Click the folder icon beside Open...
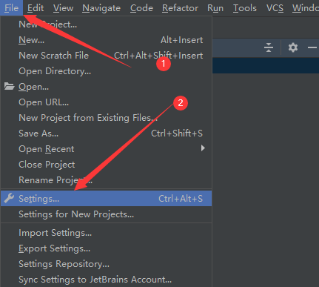 pyautogui.click(x=9, y=86)
